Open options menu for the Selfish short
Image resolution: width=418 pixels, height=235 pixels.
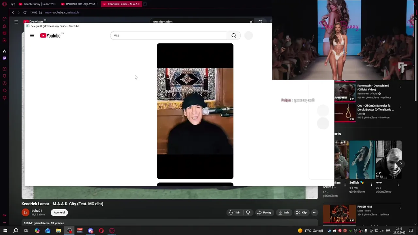click(x=371, y=184)
